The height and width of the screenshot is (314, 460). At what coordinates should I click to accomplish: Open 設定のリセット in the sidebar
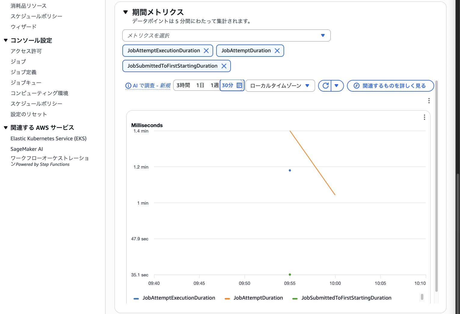[x=29, y=114]
